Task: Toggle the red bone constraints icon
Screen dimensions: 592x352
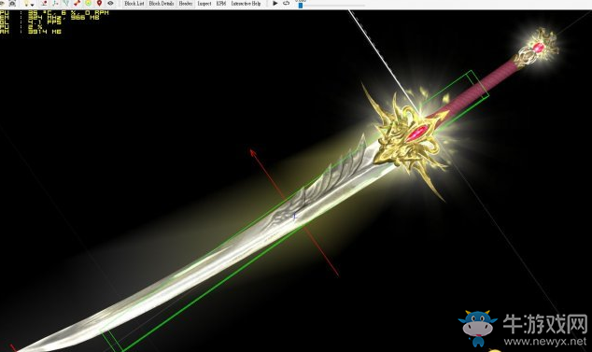Action: [77, 3]
